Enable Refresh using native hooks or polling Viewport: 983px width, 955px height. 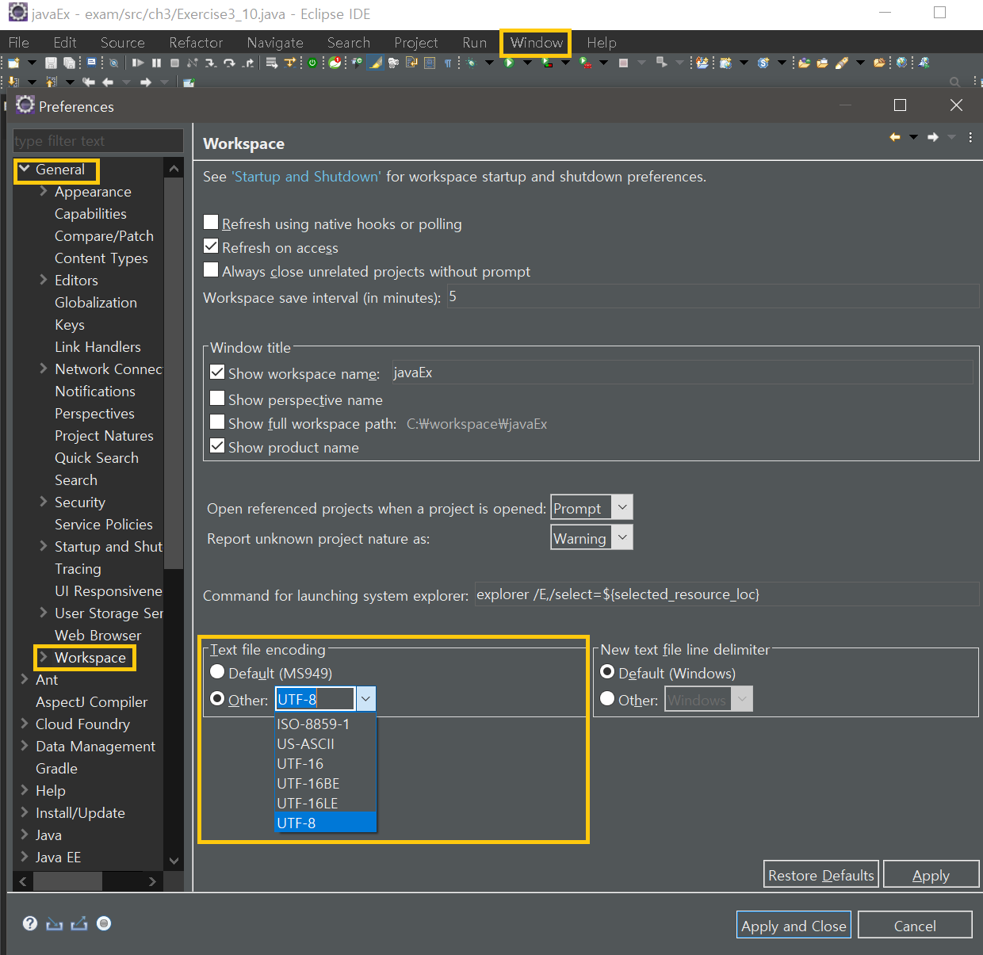point(211,223)
